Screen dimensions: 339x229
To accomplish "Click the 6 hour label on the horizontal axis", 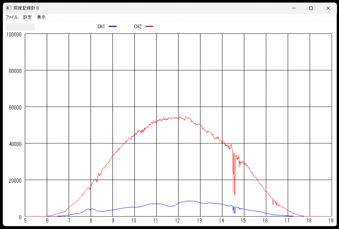I will pyautogui.click(x=47, y=221).
